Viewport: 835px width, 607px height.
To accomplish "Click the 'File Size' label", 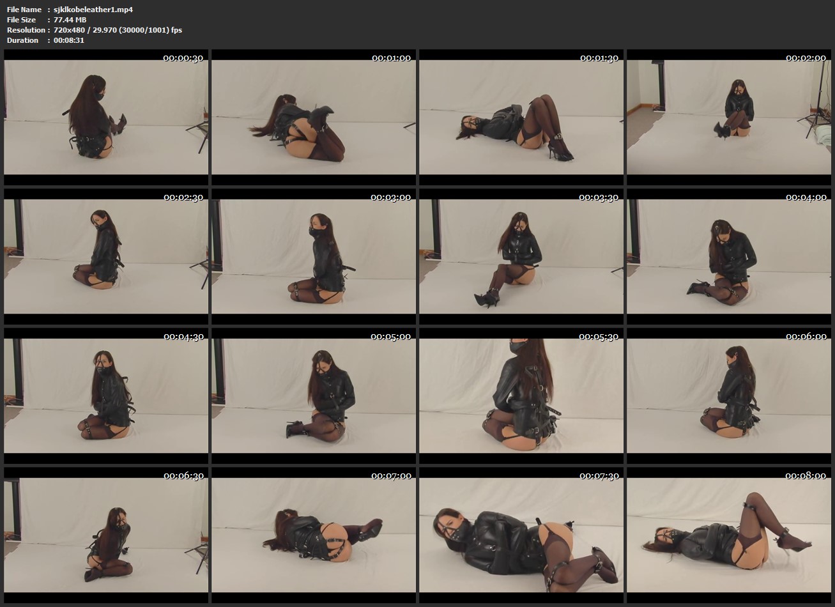I will click(x=22, y=20).
